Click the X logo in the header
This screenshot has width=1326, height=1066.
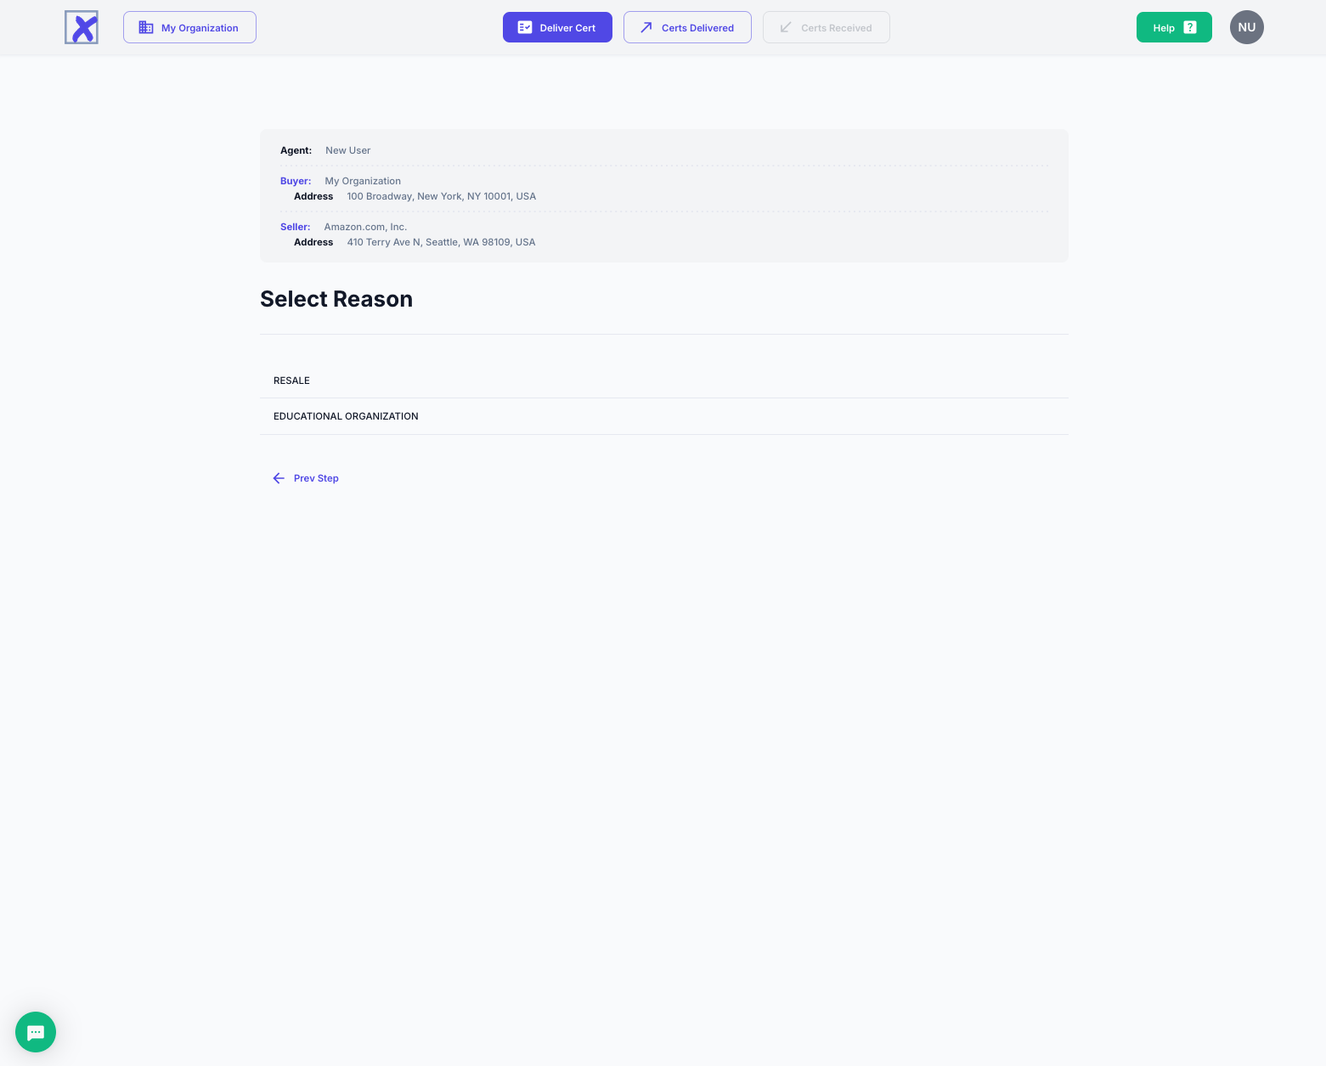82,27
